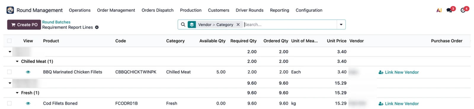Sort by the Vendor column header
The height and width of the screenshot is (109, 474).
coord(357,41)
